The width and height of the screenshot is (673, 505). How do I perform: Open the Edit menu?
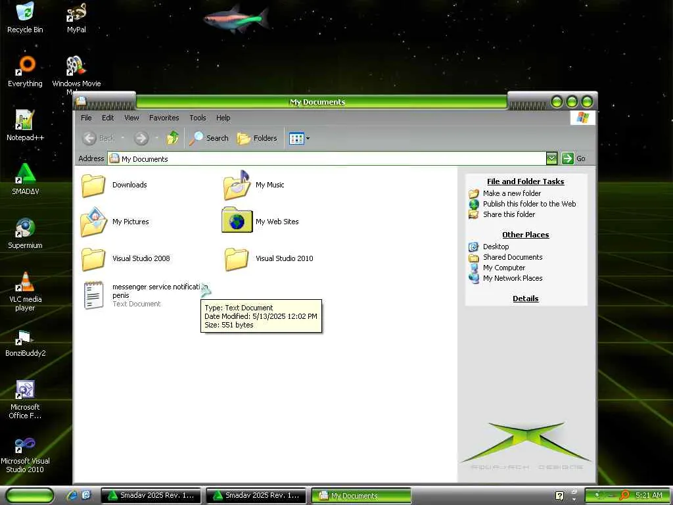[108, 118]
